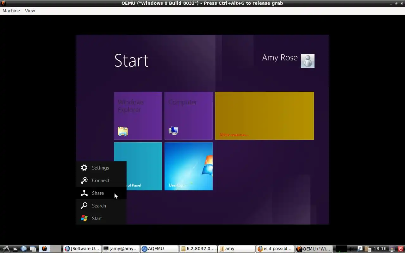Click the screen lock monitor icon
The image size is (405, 253).
392,249
